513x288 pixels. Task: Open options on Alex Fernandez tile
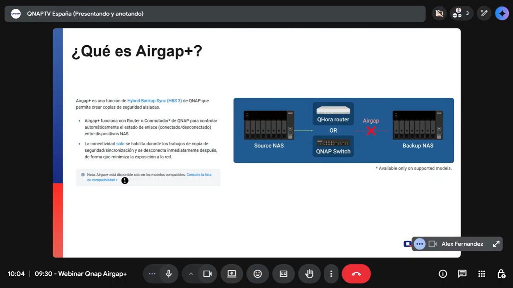click(419, 244)
